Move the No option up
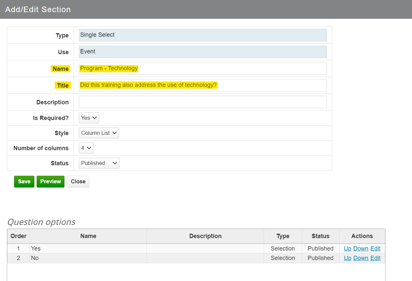412x281 pixels. click(x=348, y=258)
